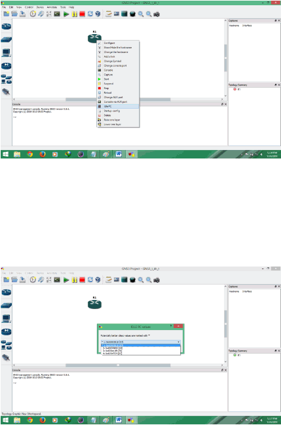Viewport: 281px width, 425px height.
Task: Open Annotate menu in context-menu window
Action: [x=52, y=7]
